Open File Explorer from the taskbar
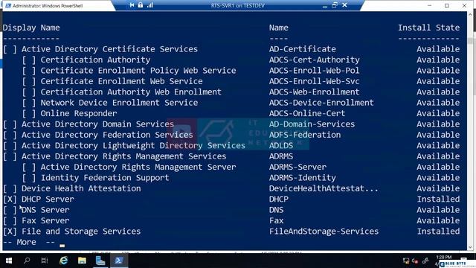This screenshot has width=476, height=268. pyautogui.click(x=82, y=261)
